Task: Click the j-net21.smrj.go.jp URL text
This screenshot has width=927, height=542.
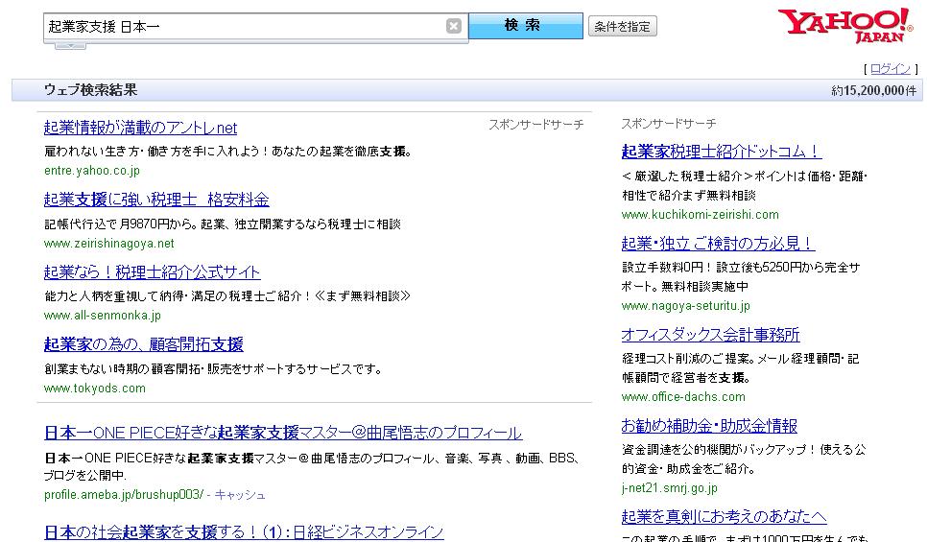Action: [x=669, y=488]
